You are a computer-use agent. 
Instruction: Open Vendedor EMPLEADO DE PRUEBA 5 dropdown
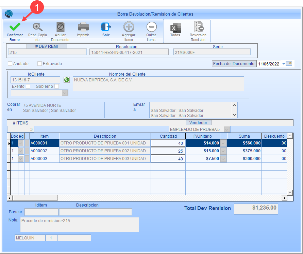coord(227,129)
